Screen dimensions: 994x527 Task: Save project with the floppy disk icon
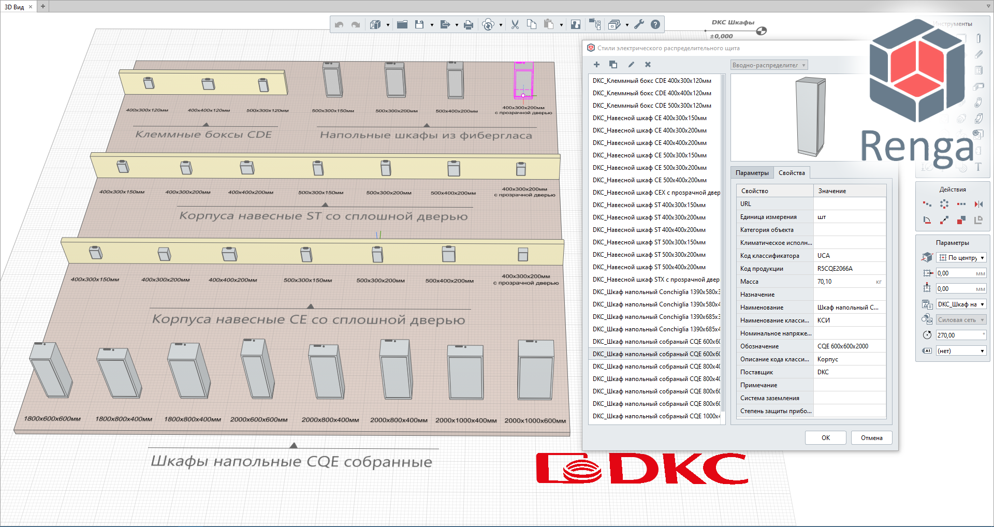(419, 24)
